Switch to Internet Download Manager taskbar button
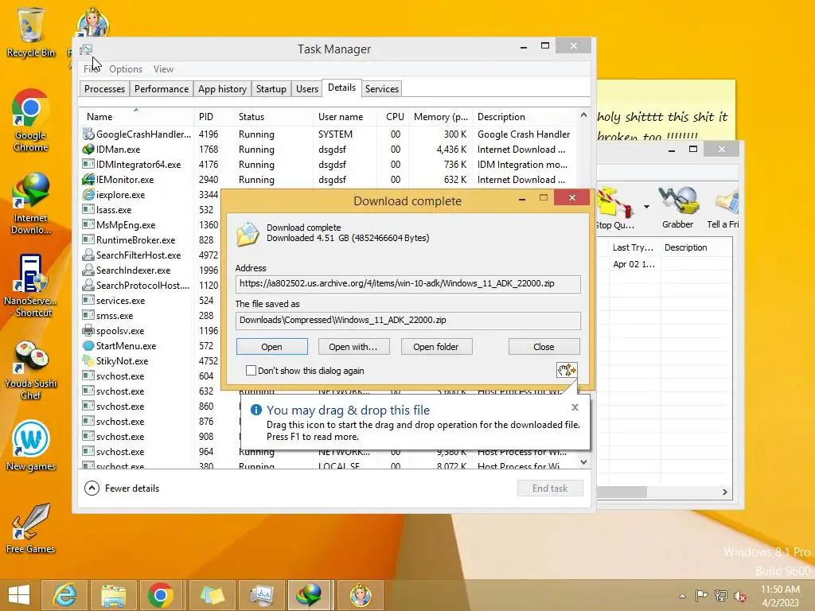 [310, 595]
